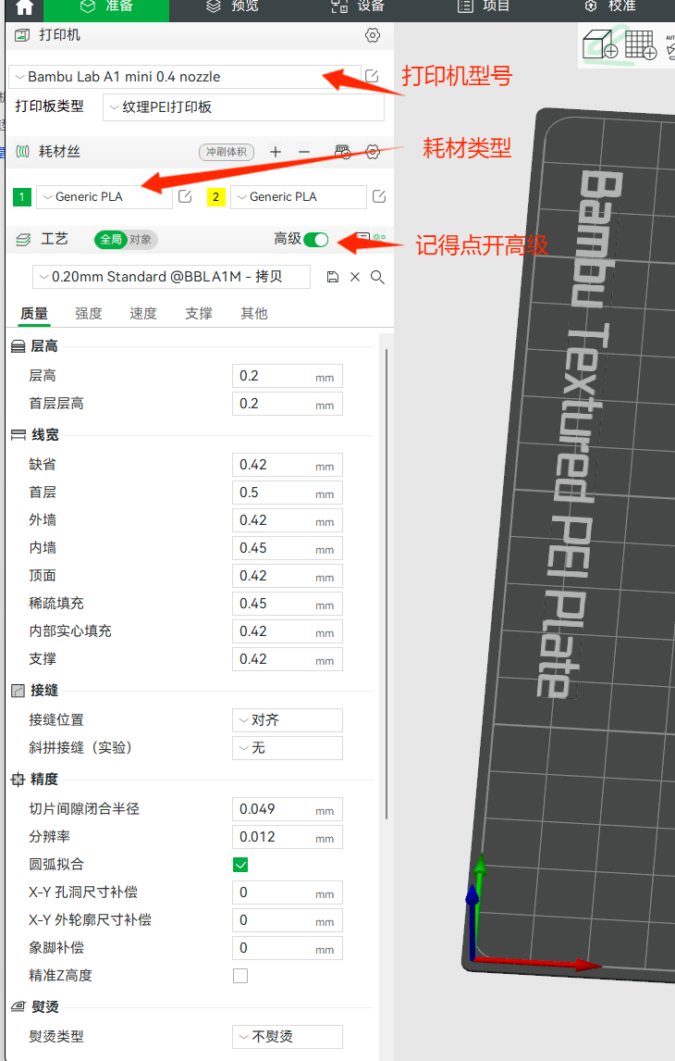Screen dimensions: 675x1061
Task: Click the line width group icon
Action: (x=18, y=435)
